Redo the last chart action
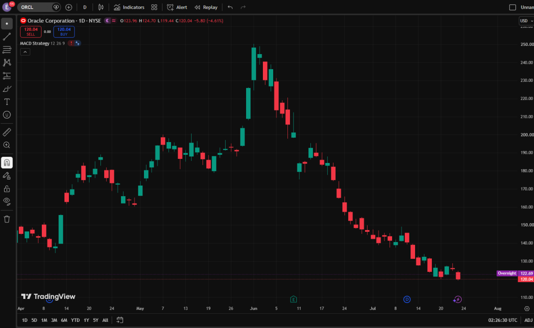 tap(243, 7)
